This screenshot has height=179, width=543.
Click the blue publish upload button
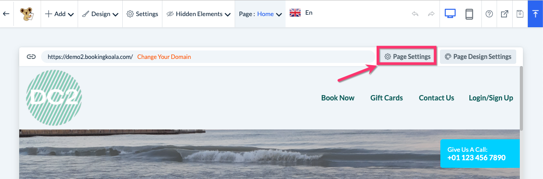click(x=535, y=14)
